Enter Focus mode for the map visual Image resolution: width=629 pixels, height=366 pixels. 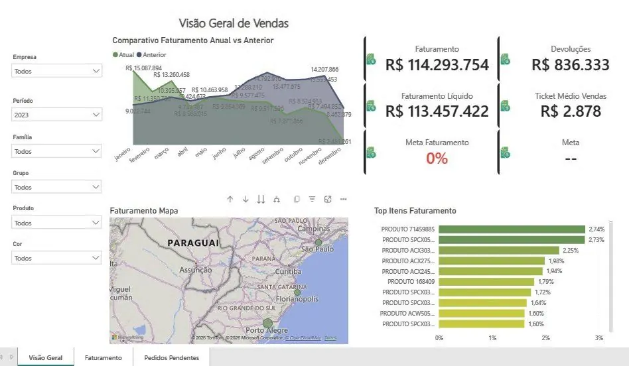click(328, 199)
